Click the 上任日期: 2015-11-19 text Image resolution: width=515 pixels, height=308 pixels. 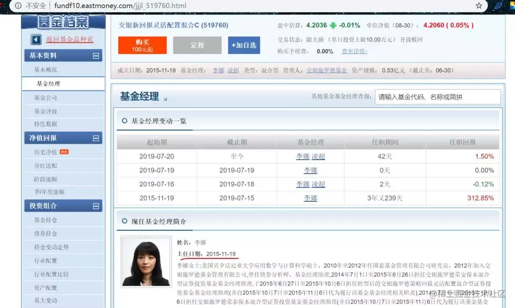pos(206,254)
